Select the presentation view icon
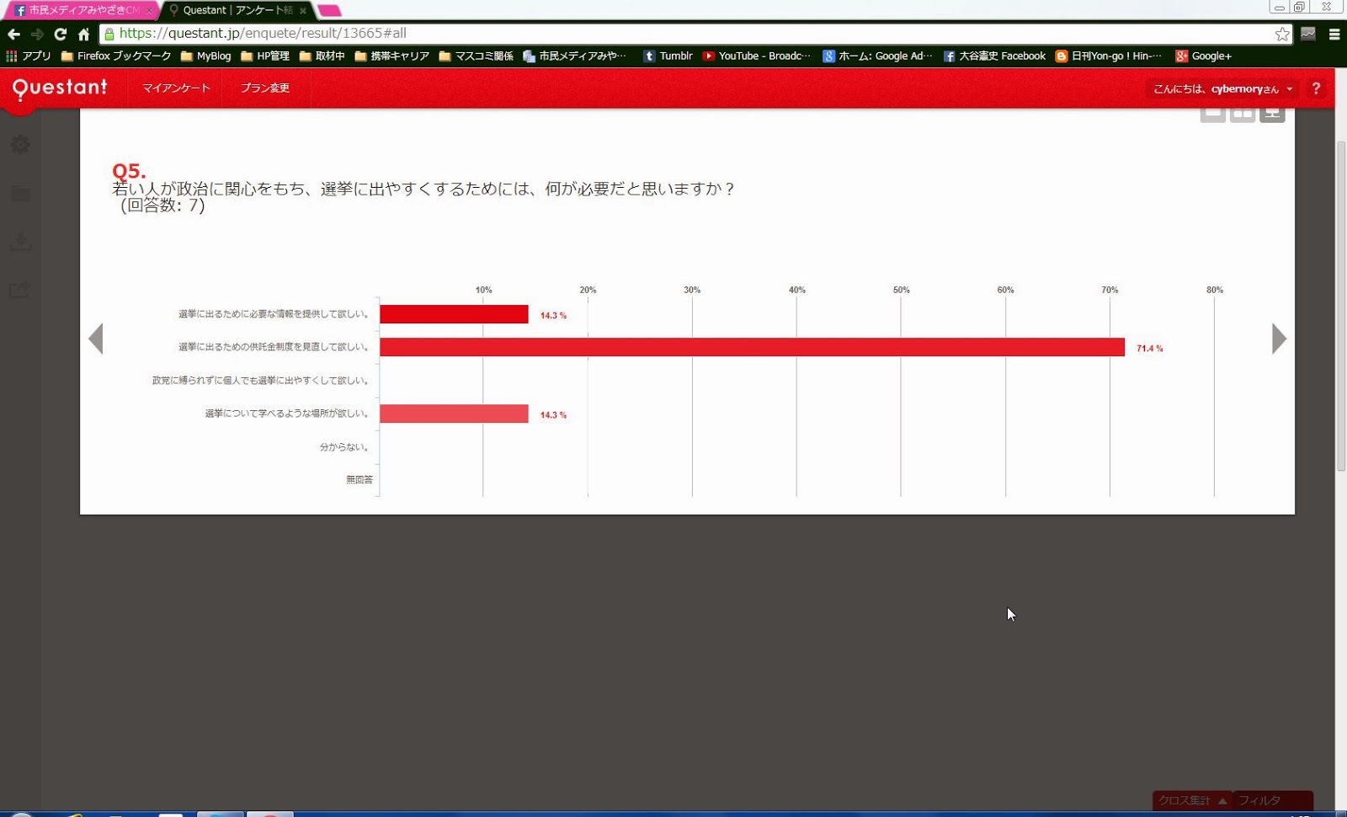This screenshot has width=1347, height=817. coord(1272,114)
